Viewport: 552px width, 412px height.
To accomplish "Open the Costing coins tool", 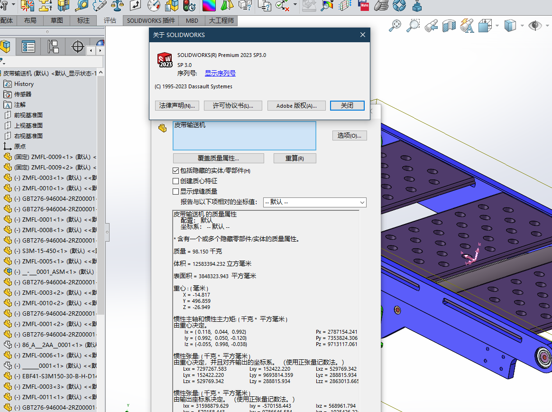I will (381, 5).
